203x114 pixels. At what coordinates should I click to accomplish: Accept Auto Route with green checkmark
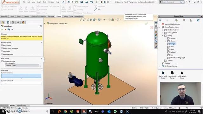pyautogui.click(x=2, y=29)
